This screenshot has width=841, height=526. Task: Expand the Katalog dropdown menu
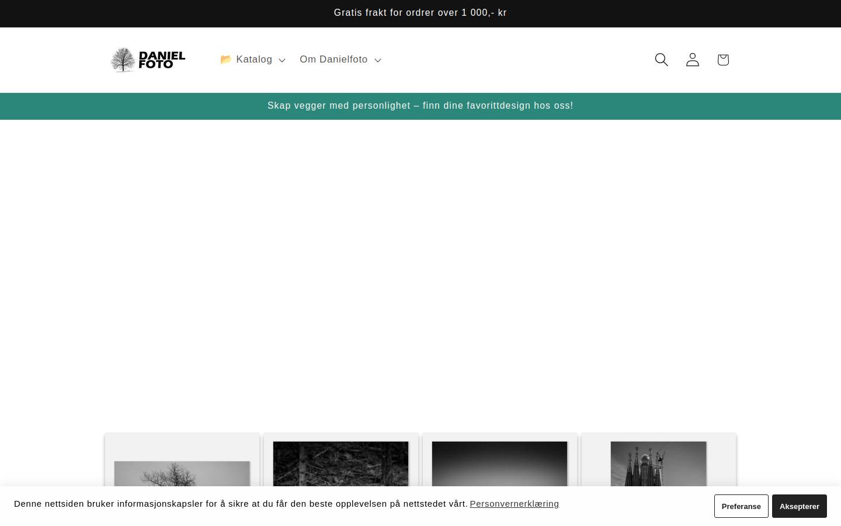point(252,60)
